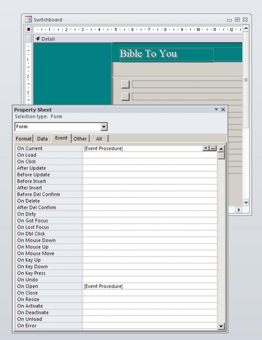Open the Property Sheet pane options arrow
The height and width of the screenshot is (340, 262).
[216, 109]
